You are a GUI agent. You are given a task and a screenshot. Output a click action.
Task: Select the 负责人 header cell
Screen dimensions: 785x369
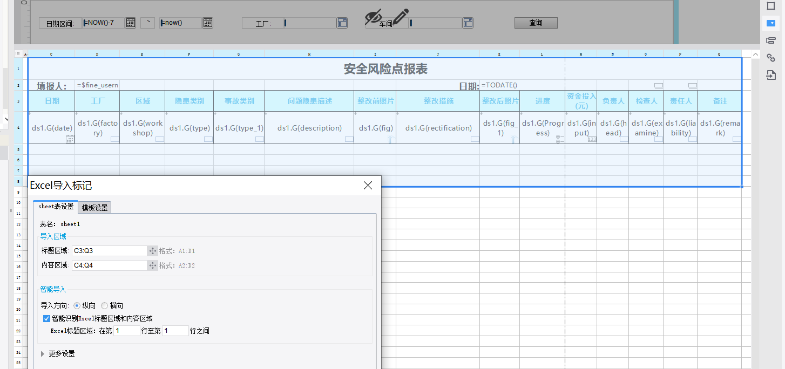613,101
